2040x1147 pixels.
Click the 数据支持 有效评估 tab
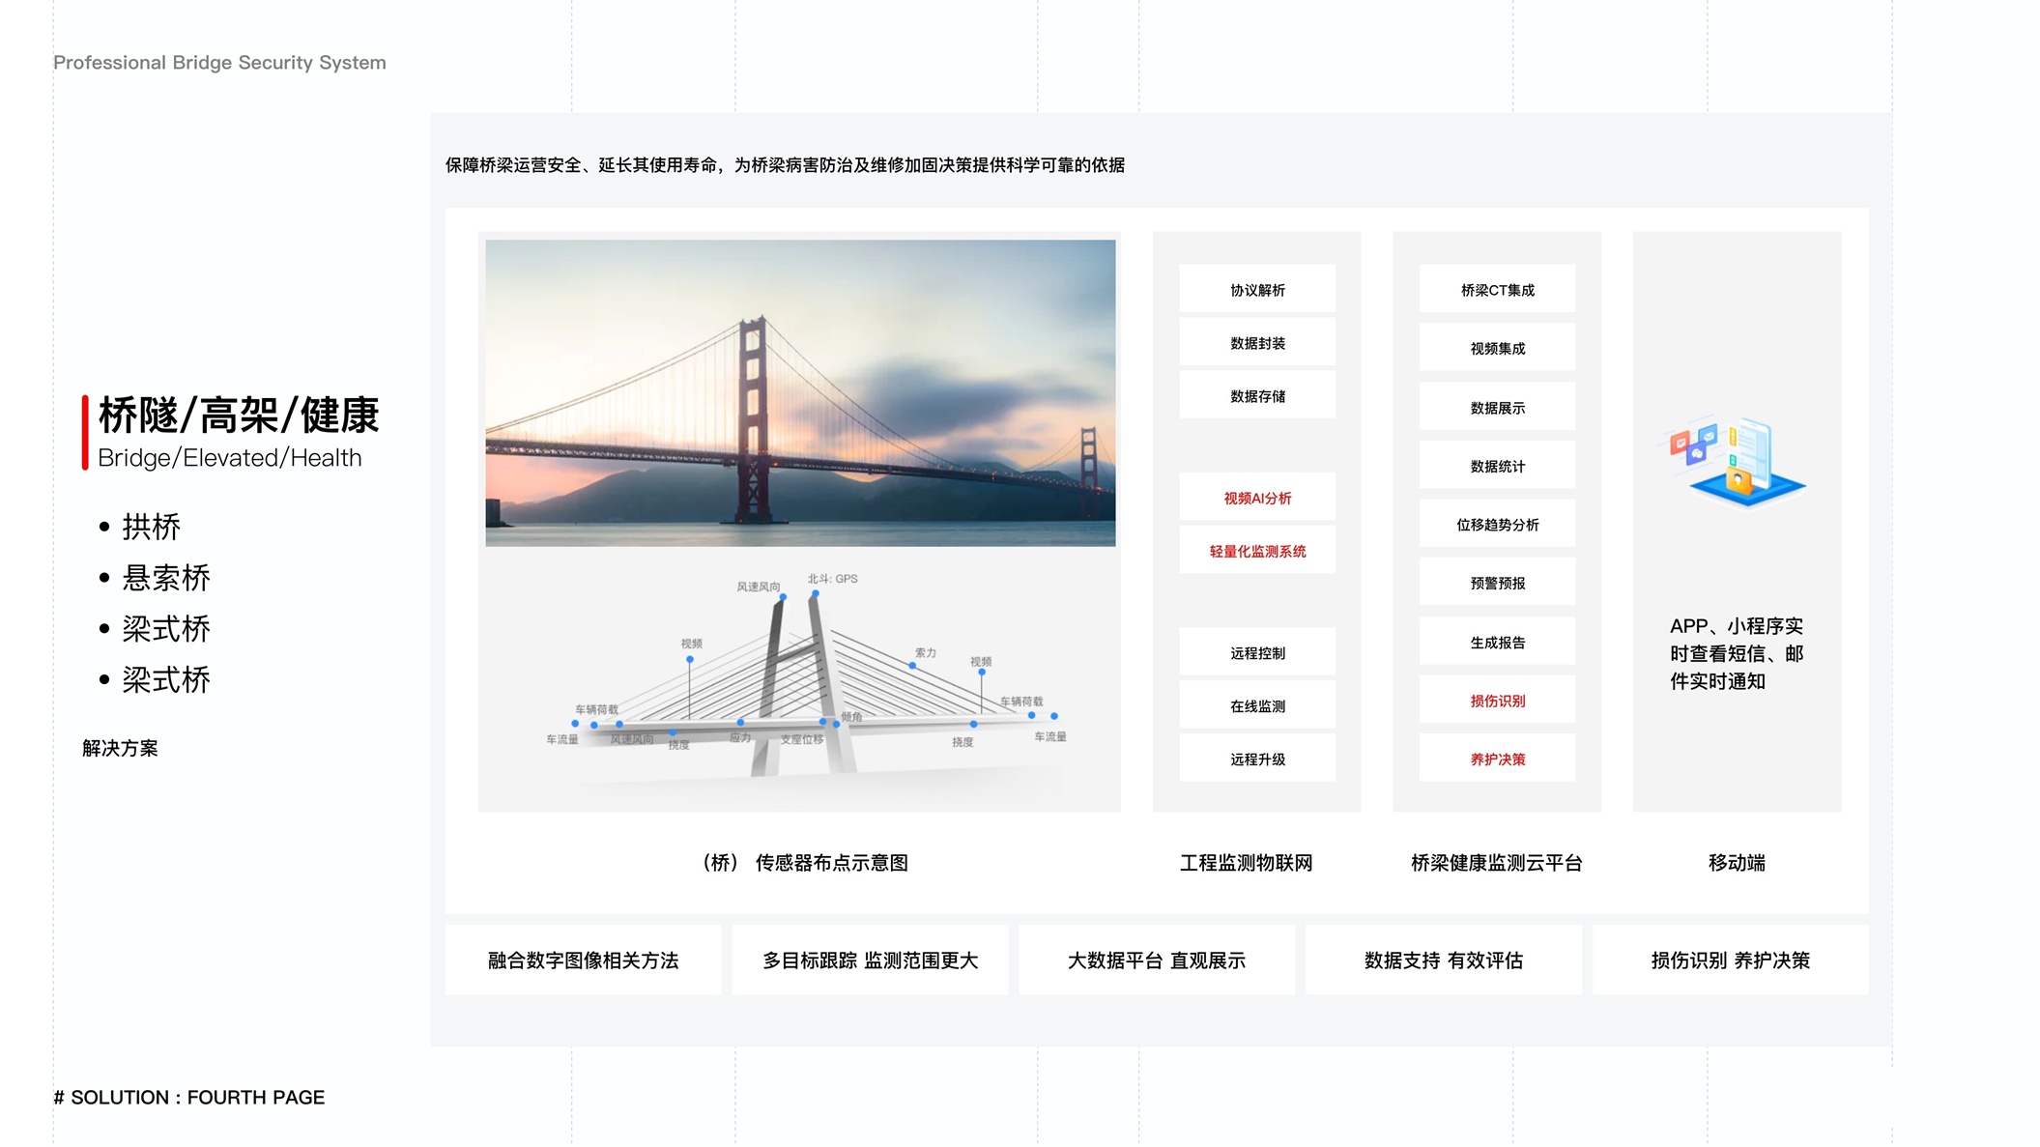click(1443, 961)
